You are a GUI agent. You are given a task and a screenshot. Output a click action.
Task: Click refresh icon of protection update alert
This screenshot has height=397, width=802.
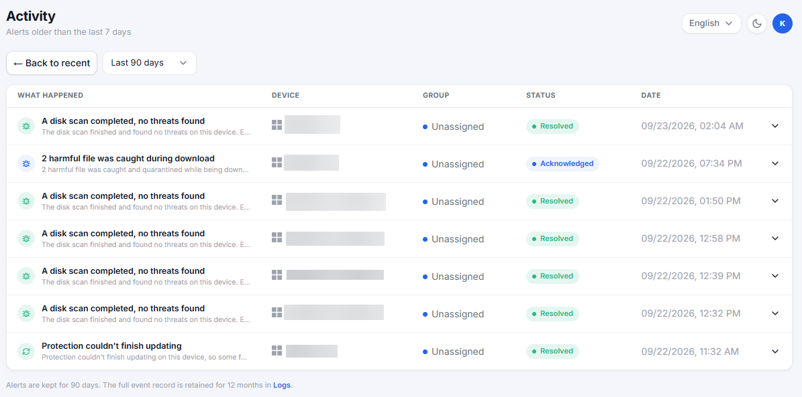26,351
